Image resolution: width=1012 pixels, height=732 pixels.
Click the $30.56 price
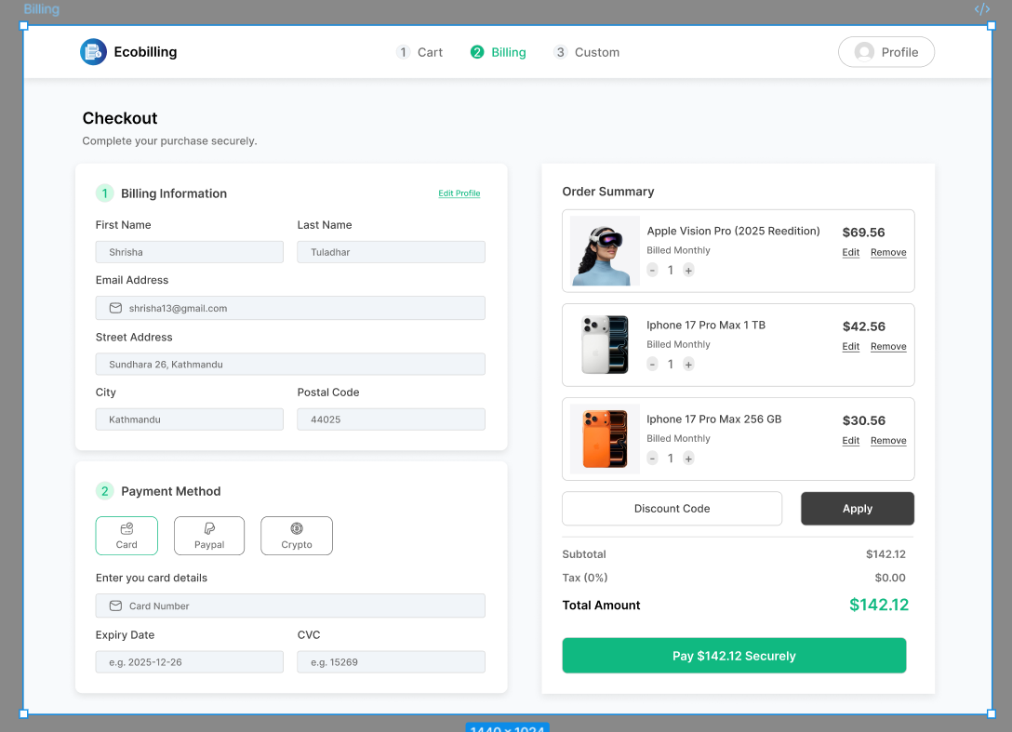863,420
